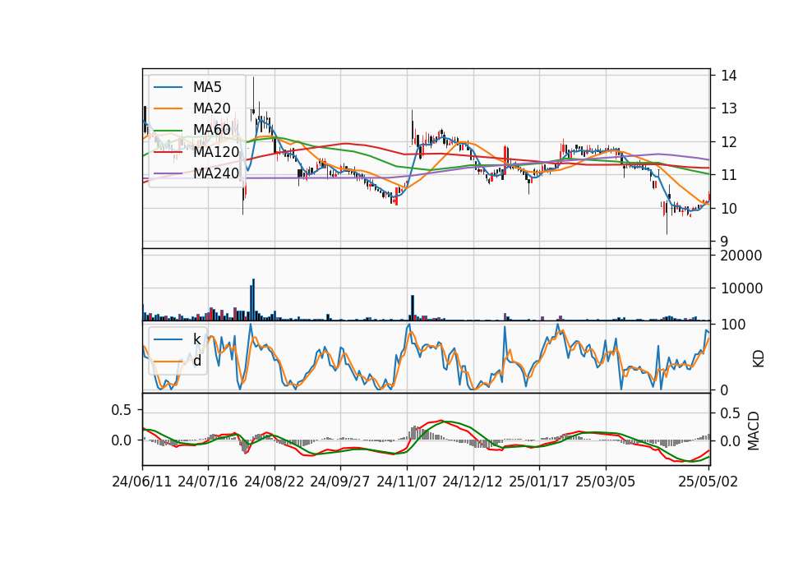This screenshot has height=567, width=789.
Task: Click the price axis value 10
Action: click(729, 208)
